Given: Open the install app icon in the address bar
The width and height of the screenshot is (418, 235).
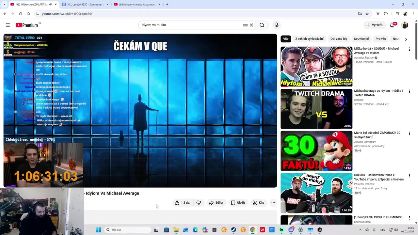Looking at the screenshot, I should (360, 14).
